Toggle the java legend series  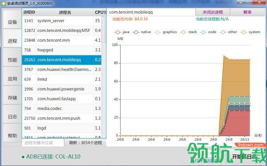pos(122,32)
